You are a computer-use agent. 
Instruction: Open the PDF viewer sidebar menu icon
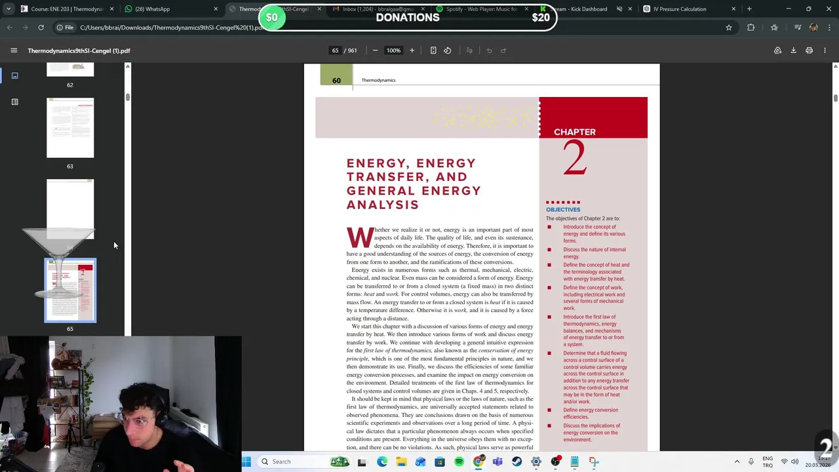click(x=14, y=50)
